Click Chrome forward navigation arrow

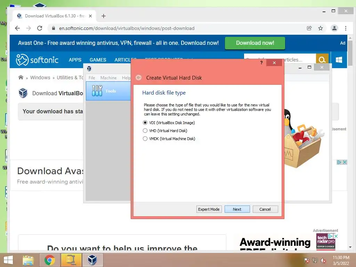[29, 28]
